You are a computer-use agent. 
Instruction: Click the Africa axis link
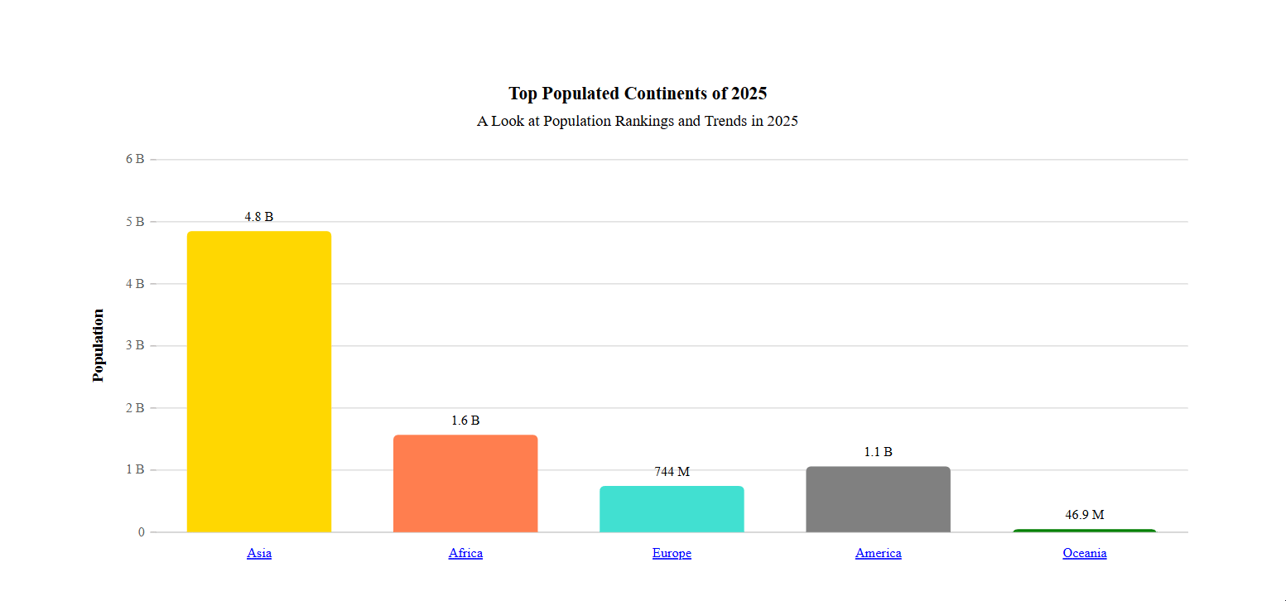(x=465, y=553)
